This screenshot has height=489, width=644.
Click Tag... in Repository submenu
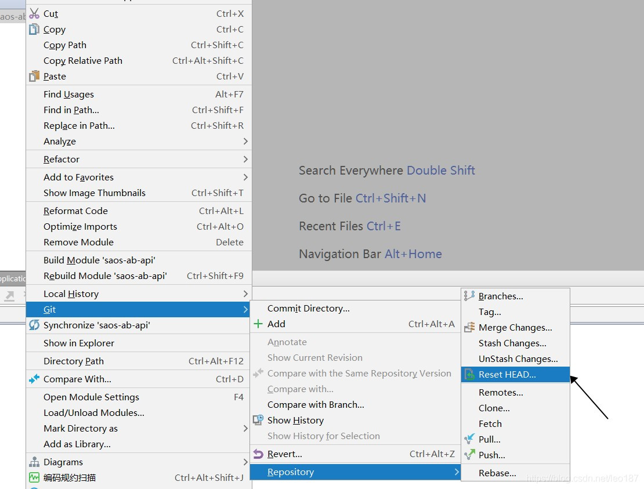[x=515, y=311]
